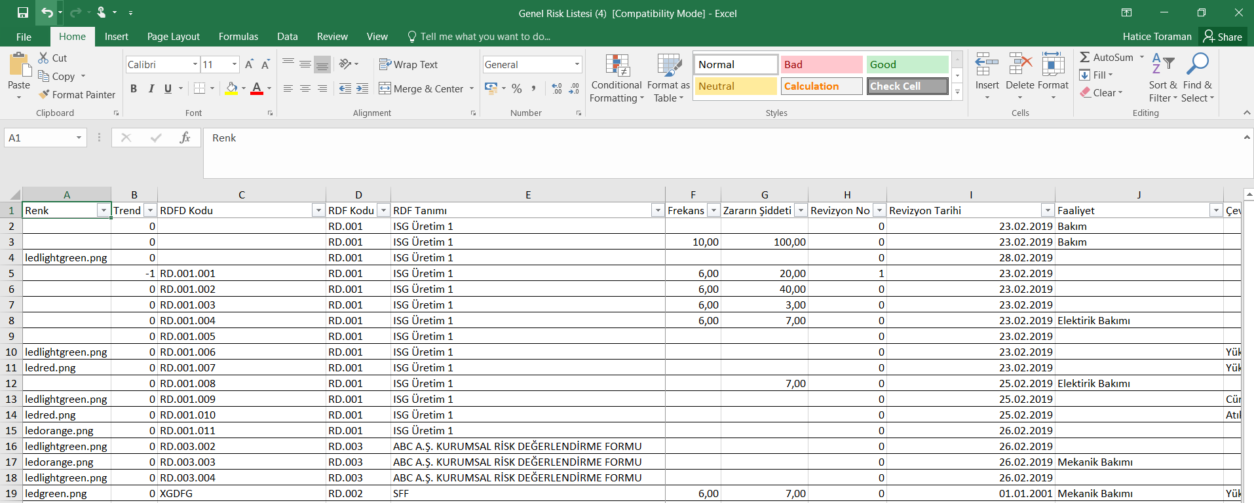Switch to the Formulas tab

pyautogui.click(x=238, y=37)
